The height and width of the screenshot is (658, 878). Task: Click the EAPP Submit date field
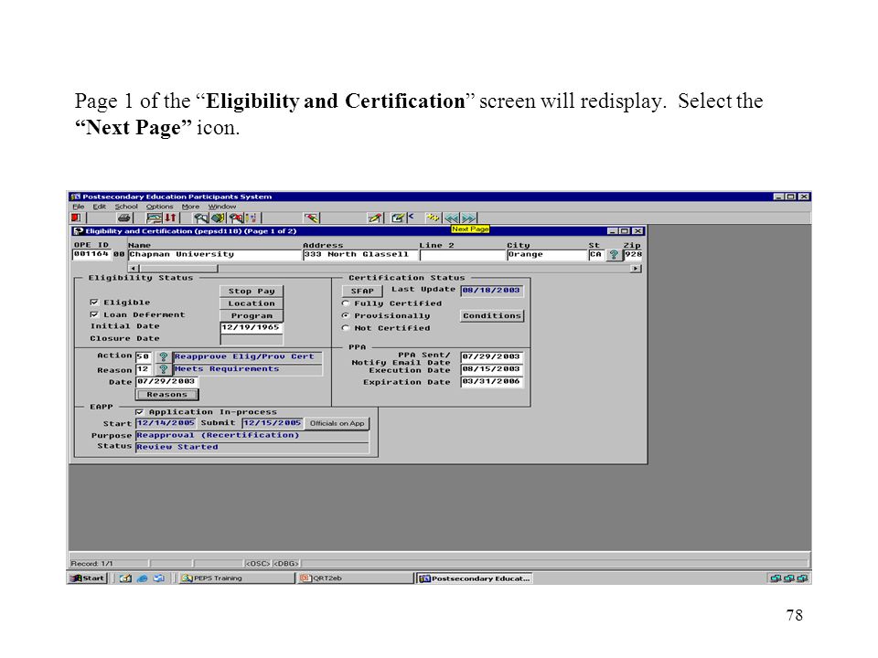point(273,423)
